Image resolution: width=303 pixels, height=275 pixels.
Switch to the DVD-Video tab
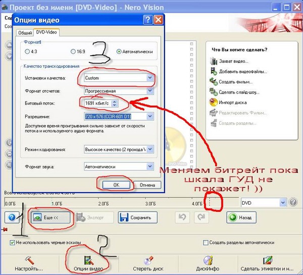[46, 32]
